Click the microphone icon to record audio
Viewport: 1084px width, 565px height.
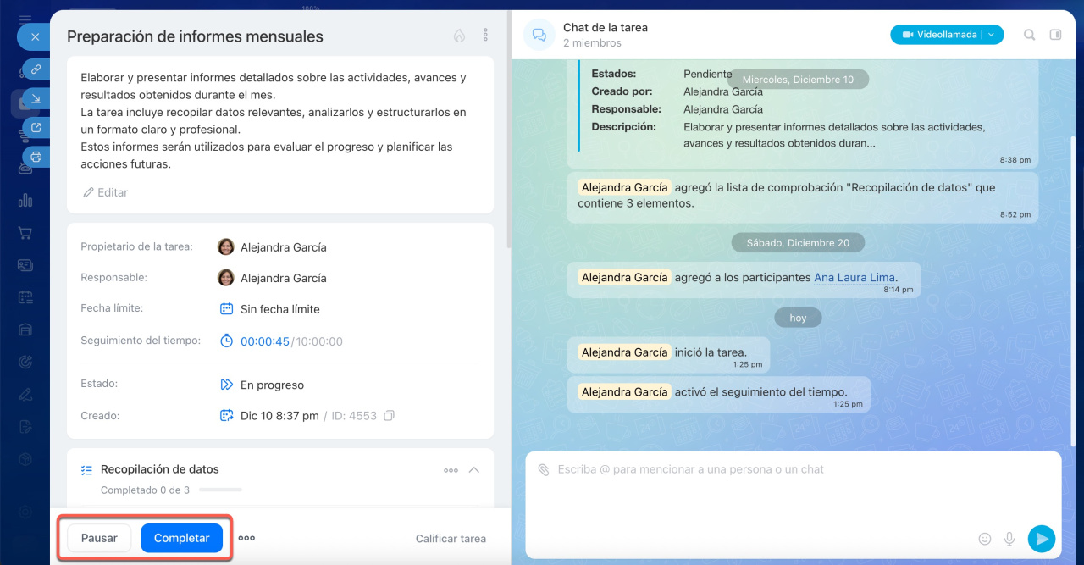tap(1009, 539)
